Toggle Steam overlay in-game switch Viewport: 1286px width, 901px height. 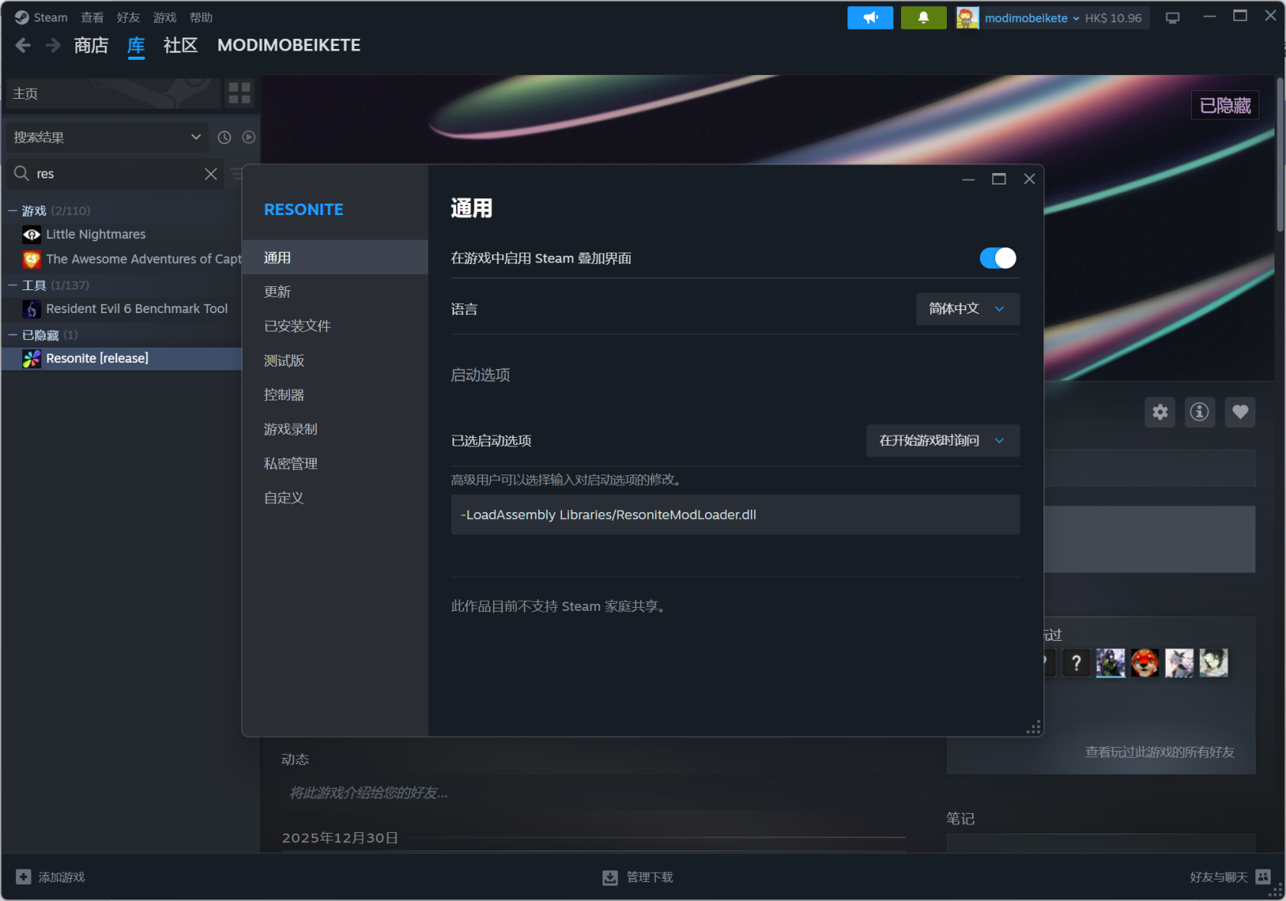[997, 258]
